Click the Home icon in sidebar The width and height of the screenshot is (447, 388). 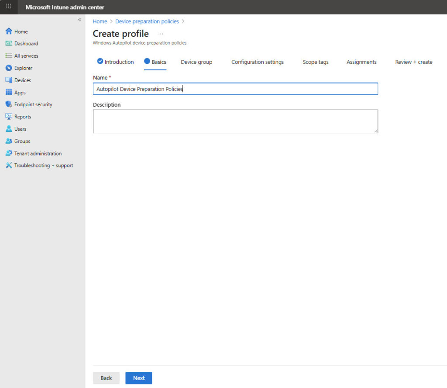pyautogui.click(x=9, y=31)
